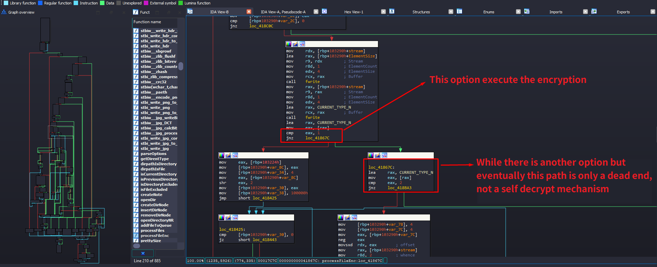Click the Lumina function legend swatch
657x267 pixels.
(181, 3)
